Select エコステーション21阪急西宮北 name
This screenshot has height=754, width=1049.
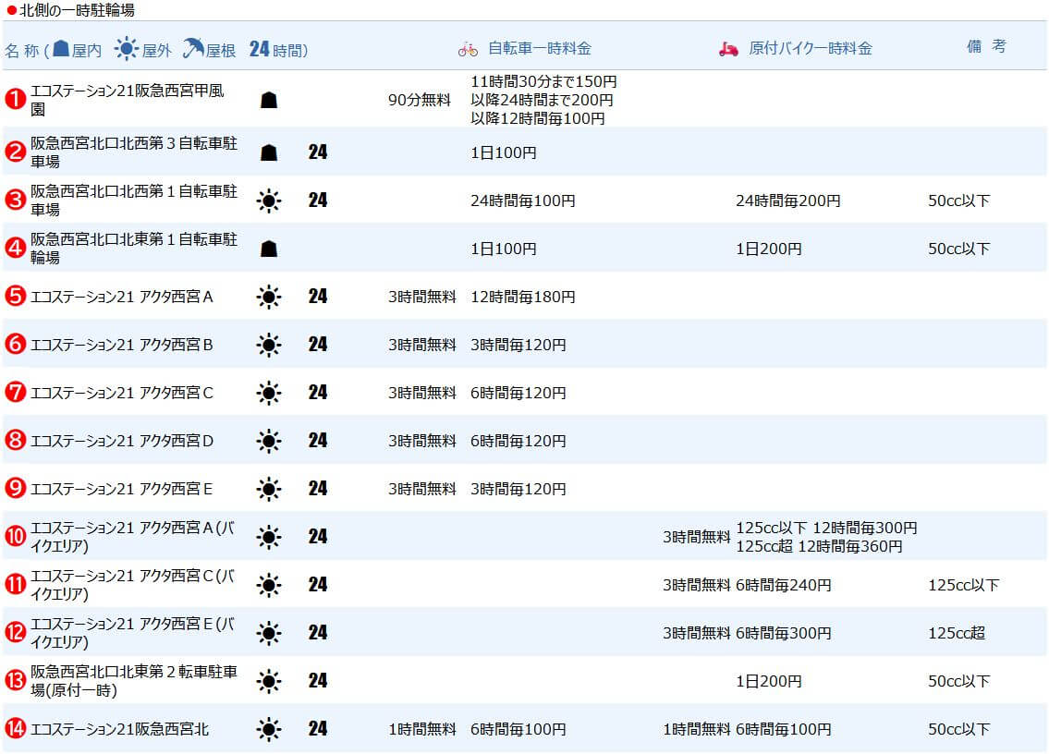pos(120,728)
